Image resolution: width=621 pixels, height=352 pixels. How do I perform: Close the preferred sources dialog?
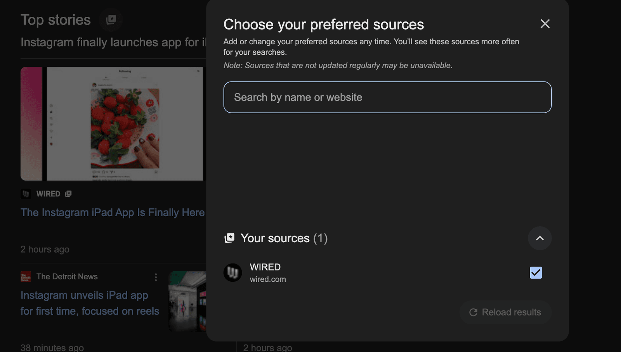tap(545, 24)
